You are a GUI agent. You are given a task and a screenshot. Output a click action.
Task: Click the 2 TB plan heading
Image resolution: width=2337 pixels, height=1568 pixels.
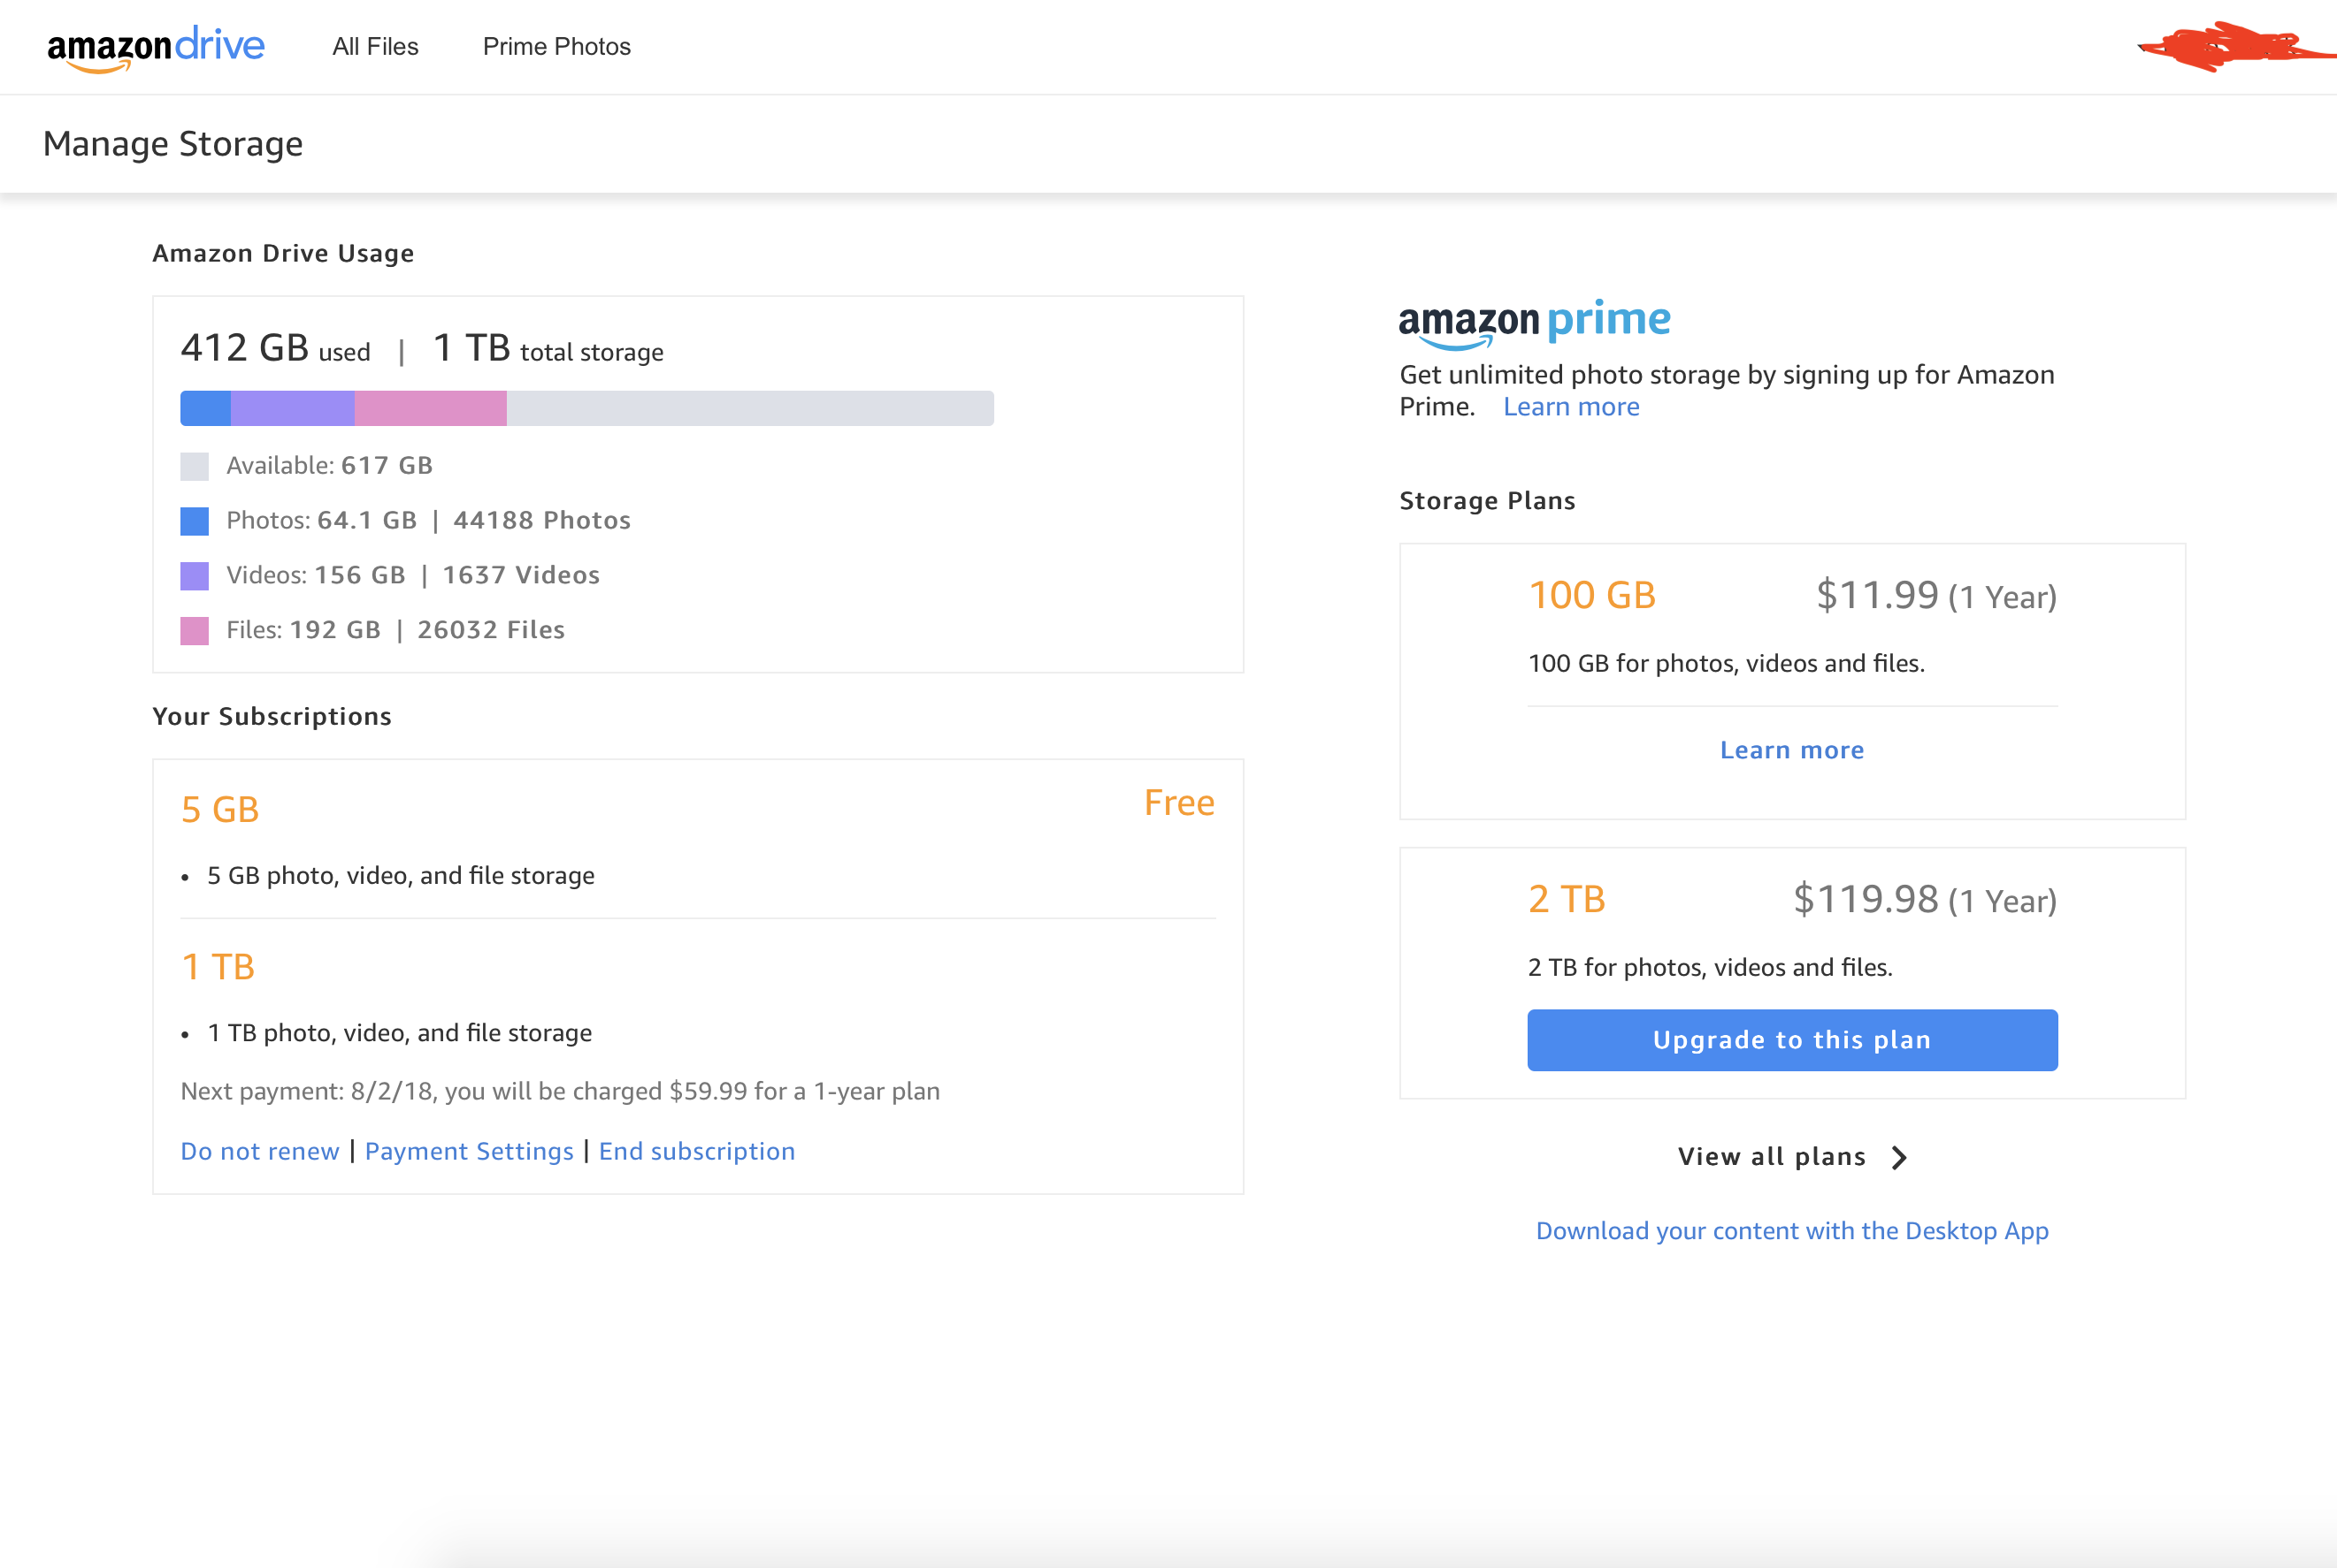coord(1567,899)
